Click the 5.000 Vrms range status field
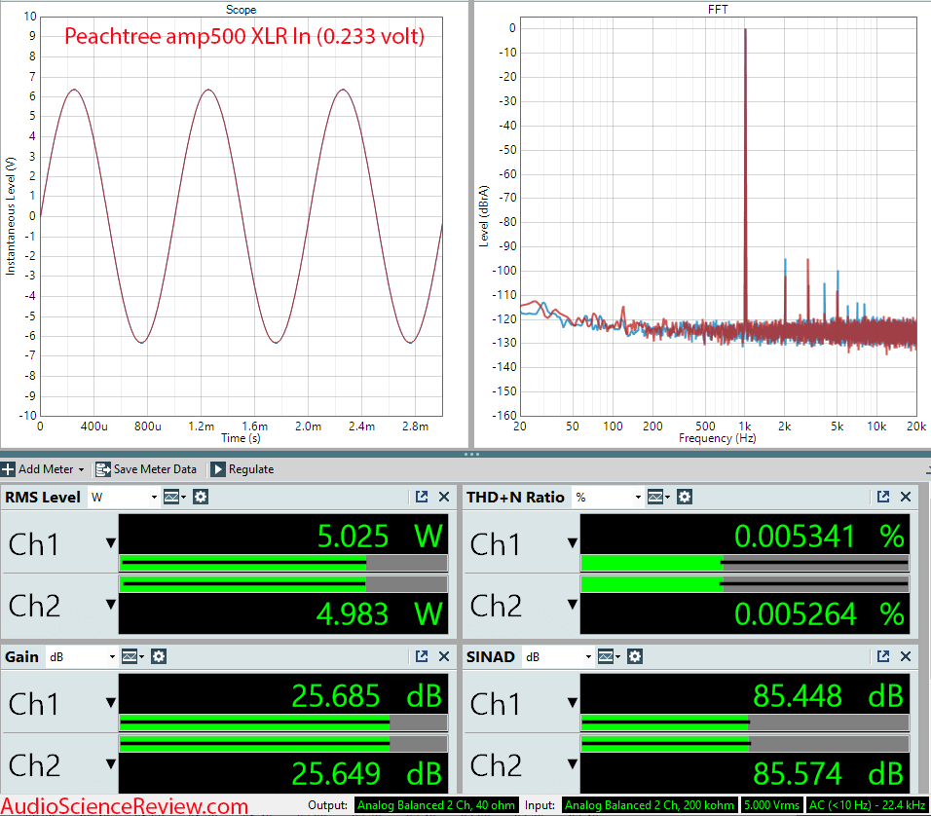931x816 pixels. coord(772,805)
